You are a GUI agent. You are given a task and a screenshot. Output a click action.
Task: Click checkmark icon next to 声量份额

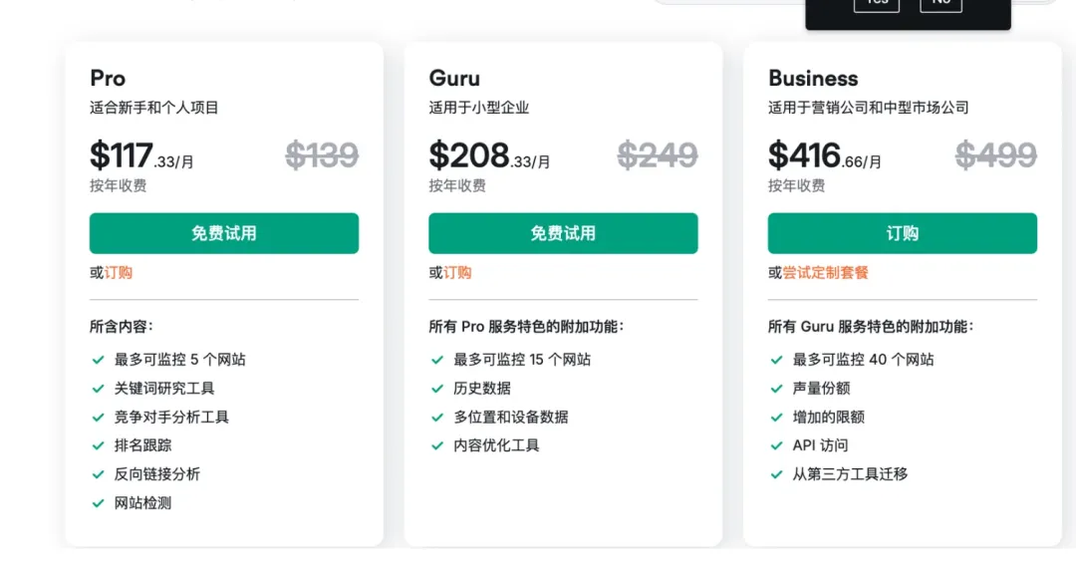[x=776, y=389]
